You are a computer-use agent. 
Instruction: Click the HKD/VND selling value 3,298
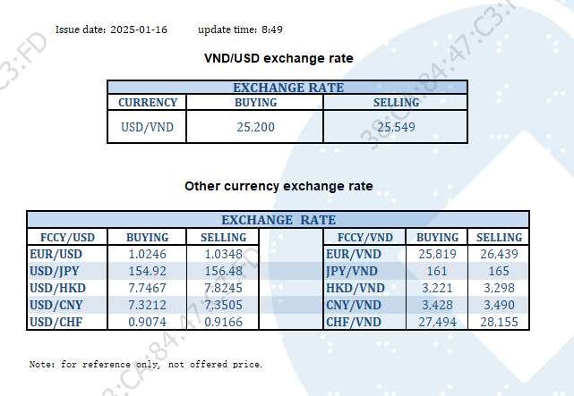tap(499, 288)
